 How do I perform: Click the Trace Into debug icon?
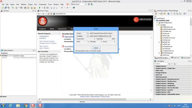pyautogui.click(x=51, y=8)
